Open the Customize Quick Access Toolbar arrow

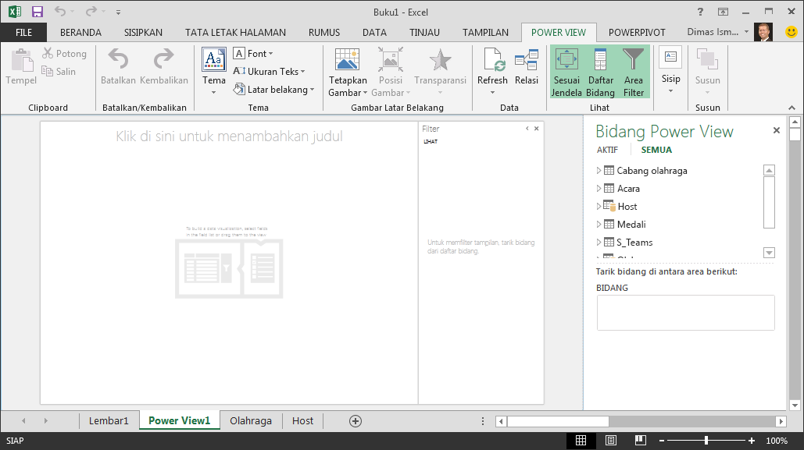[118, 12]
